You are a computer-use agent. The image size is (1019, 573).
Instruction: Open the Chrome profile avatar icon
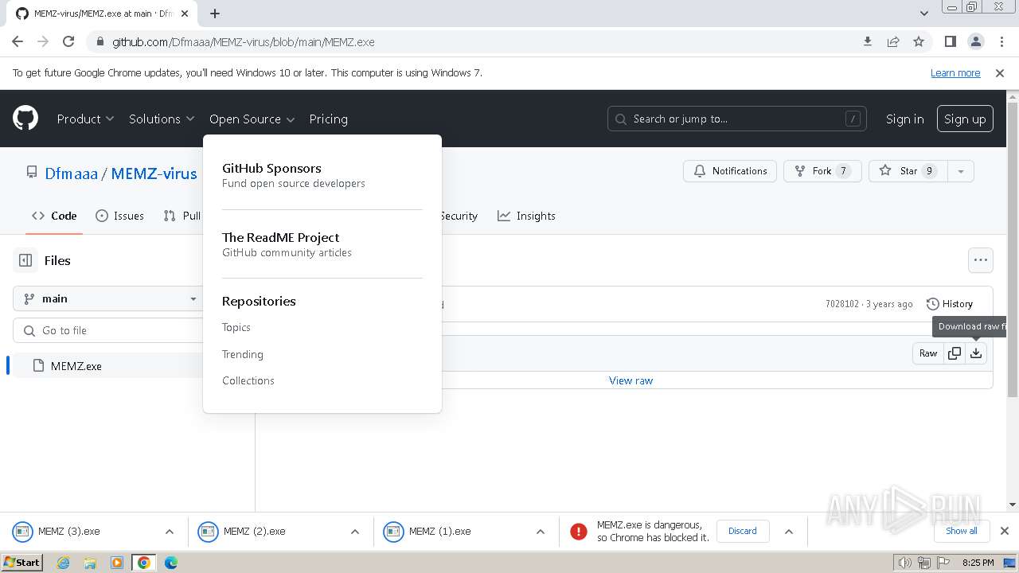click(x=975, y=41)
